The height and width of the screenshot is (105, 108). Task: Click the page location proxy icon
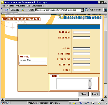[23, 10]
